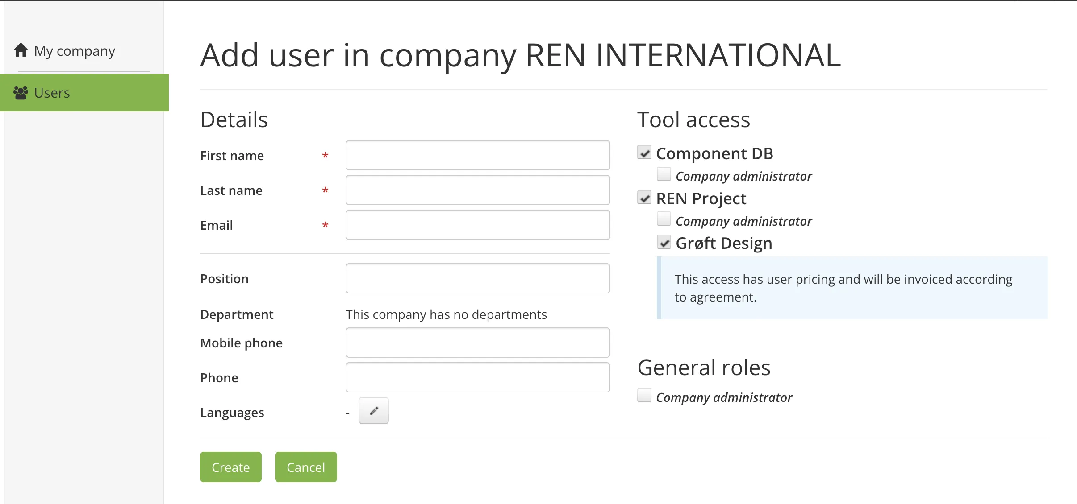Image resolution: width=1077 pixels, height=504 pixels.
Task: Select the Mobile phone input field
Action: point(478,343)
